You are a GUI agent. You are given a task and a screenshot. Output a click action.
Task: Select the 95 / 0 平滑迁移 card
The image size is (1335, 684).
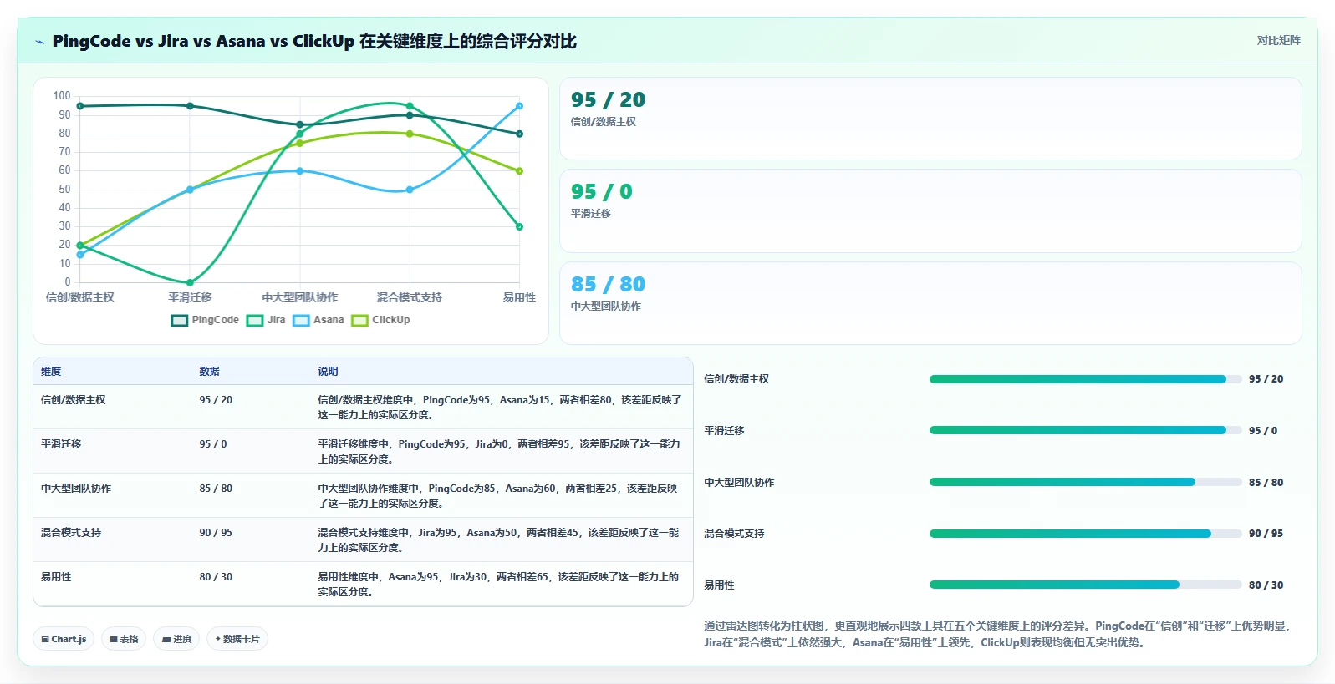pos(930,210)
